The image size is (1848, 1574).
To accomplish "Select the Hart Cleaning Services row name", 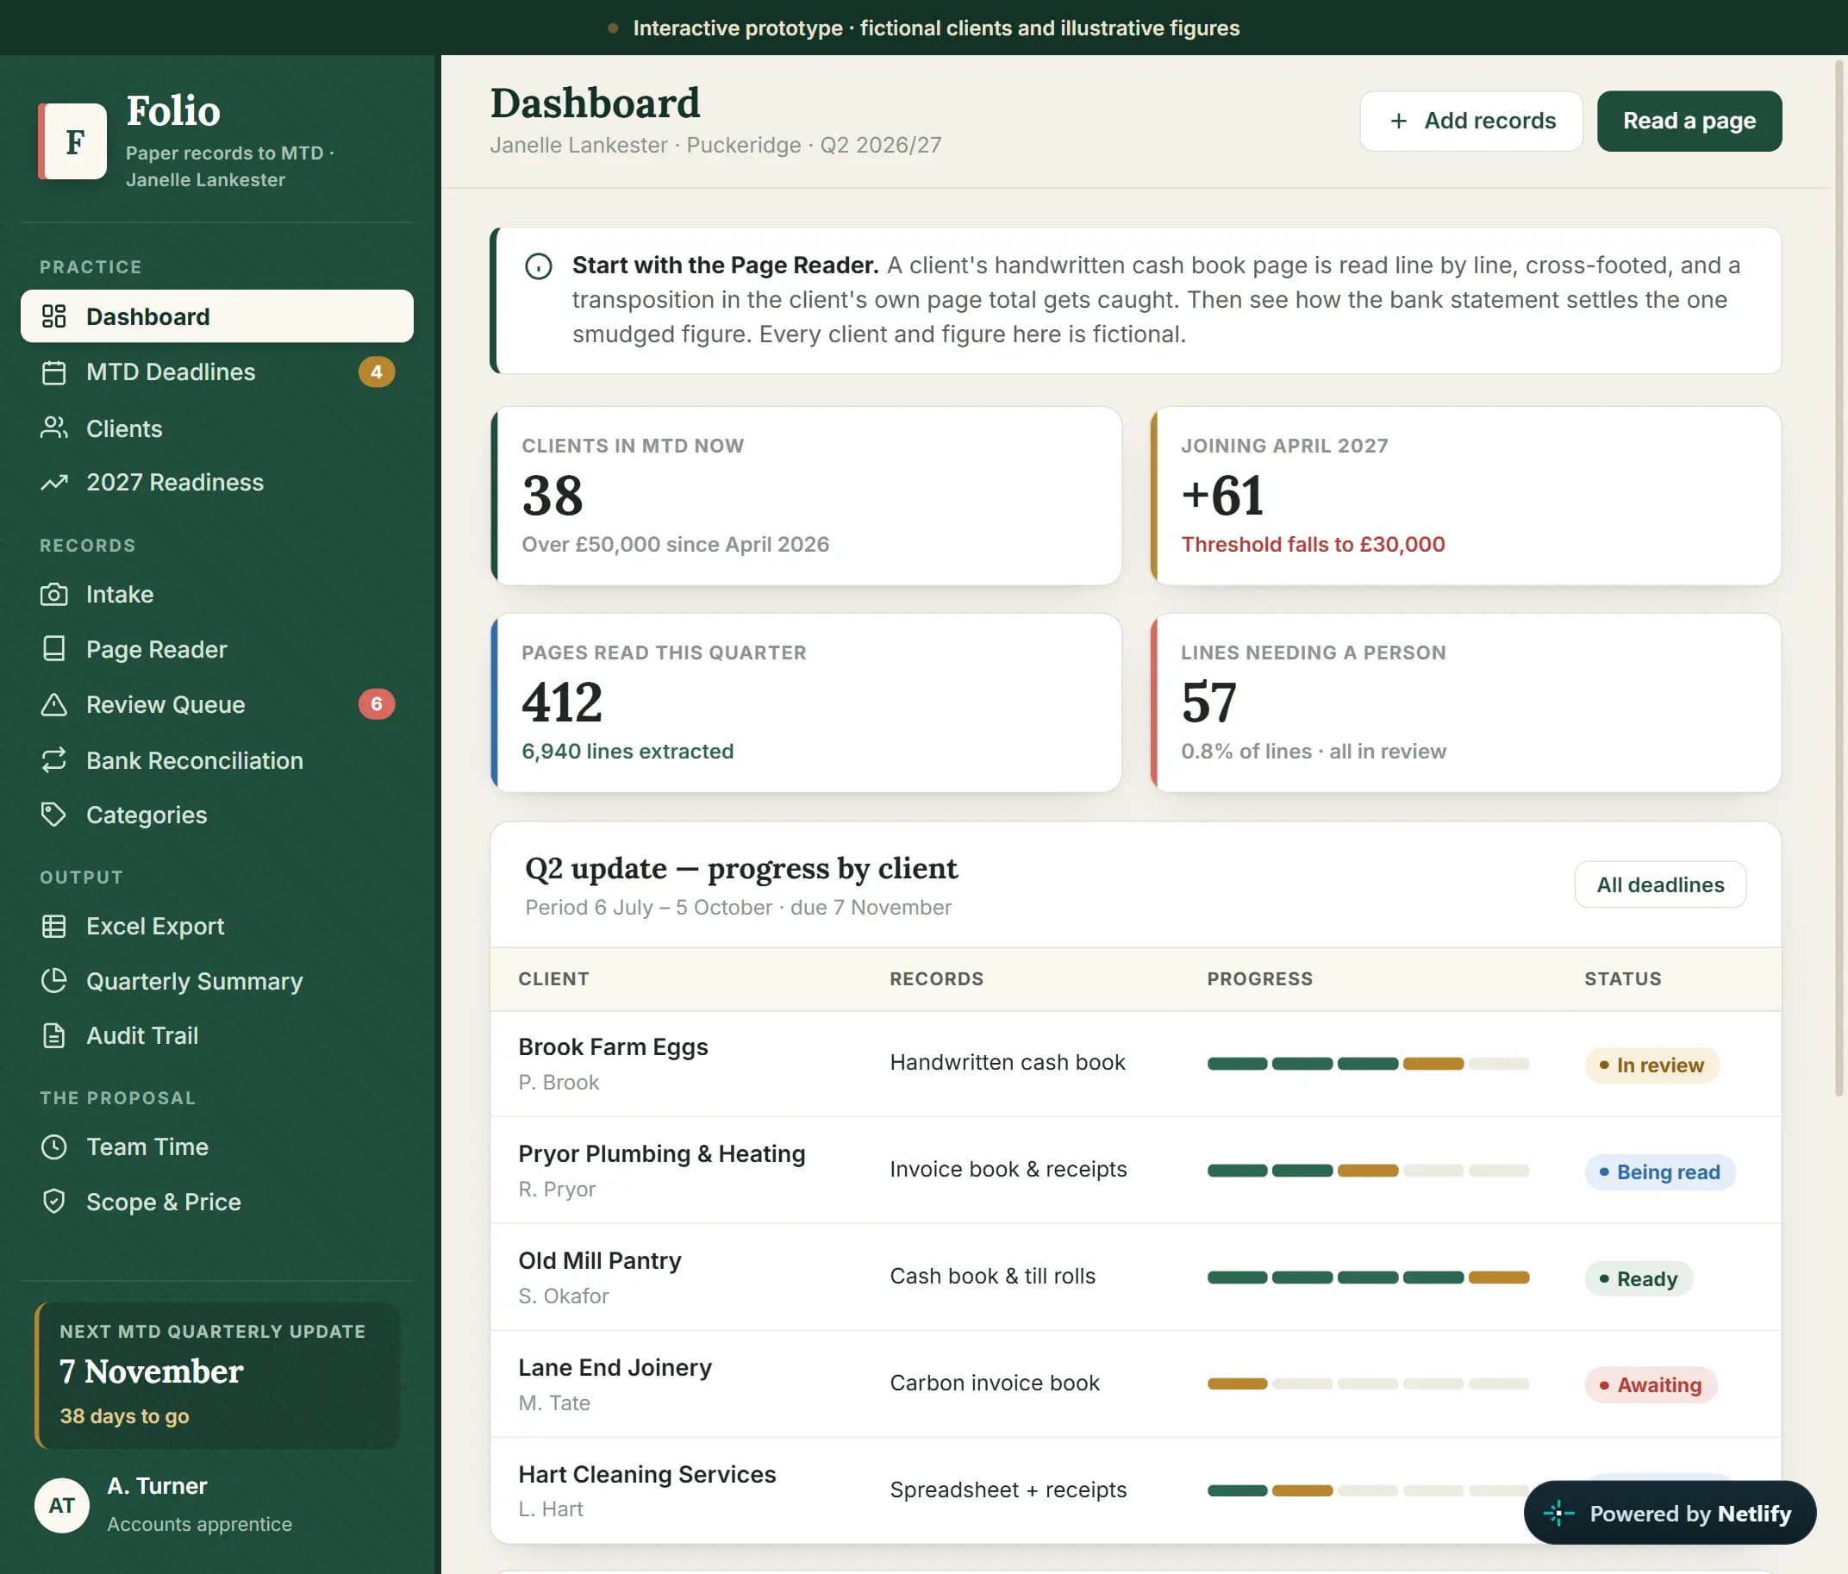I will pos(646,1474).
